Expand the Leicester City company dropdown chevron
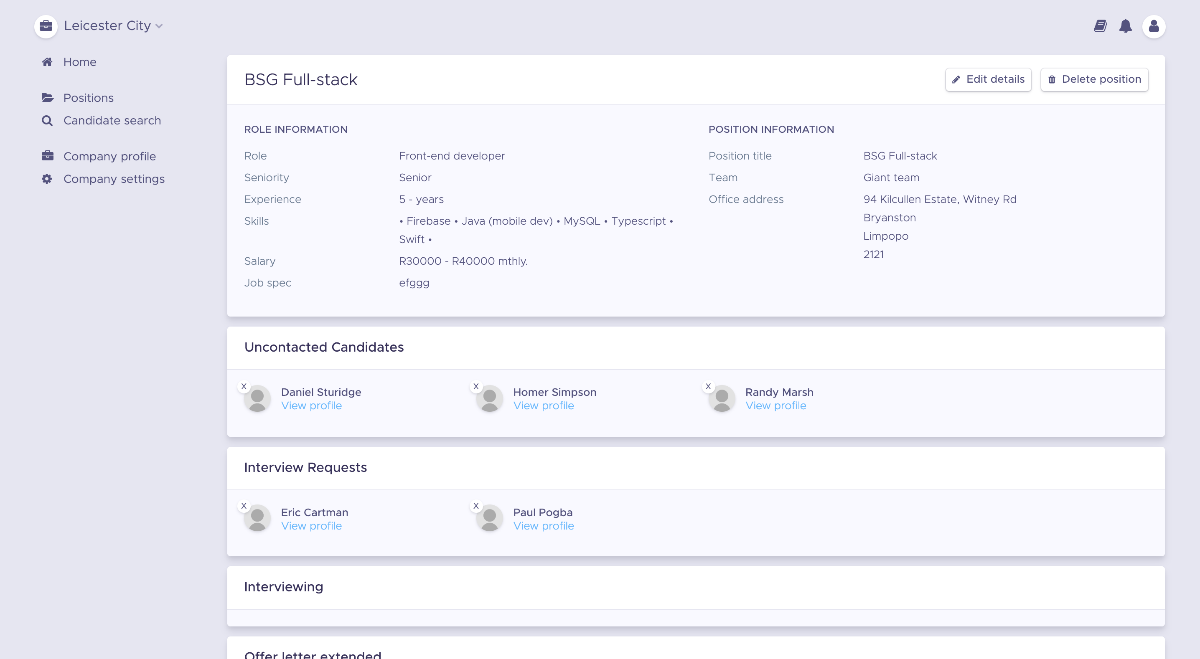1200x659 pixels. pyautogui.click(x=159, y=27)
